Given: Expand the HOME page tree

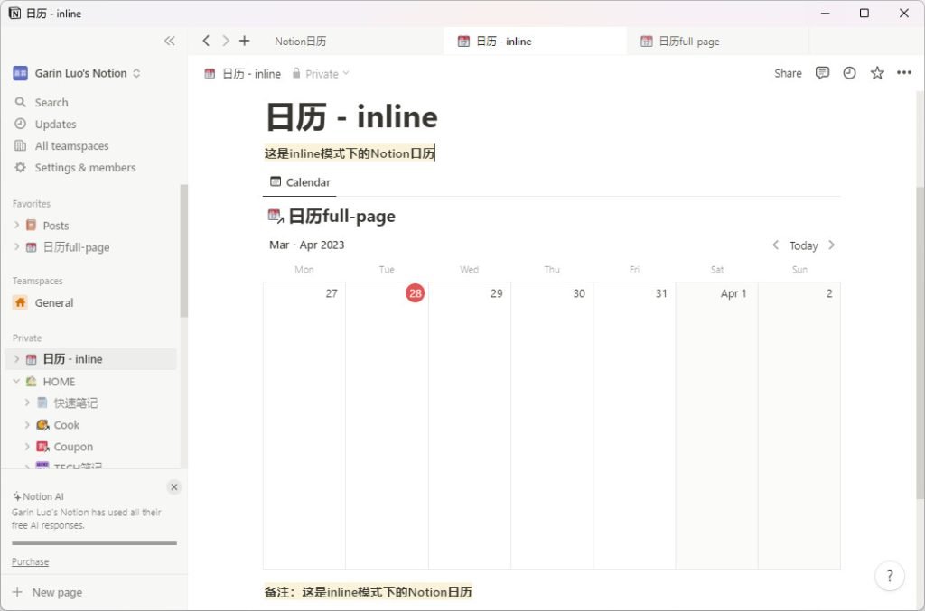Looking at the screenshot, I should [x=16, y=381].
